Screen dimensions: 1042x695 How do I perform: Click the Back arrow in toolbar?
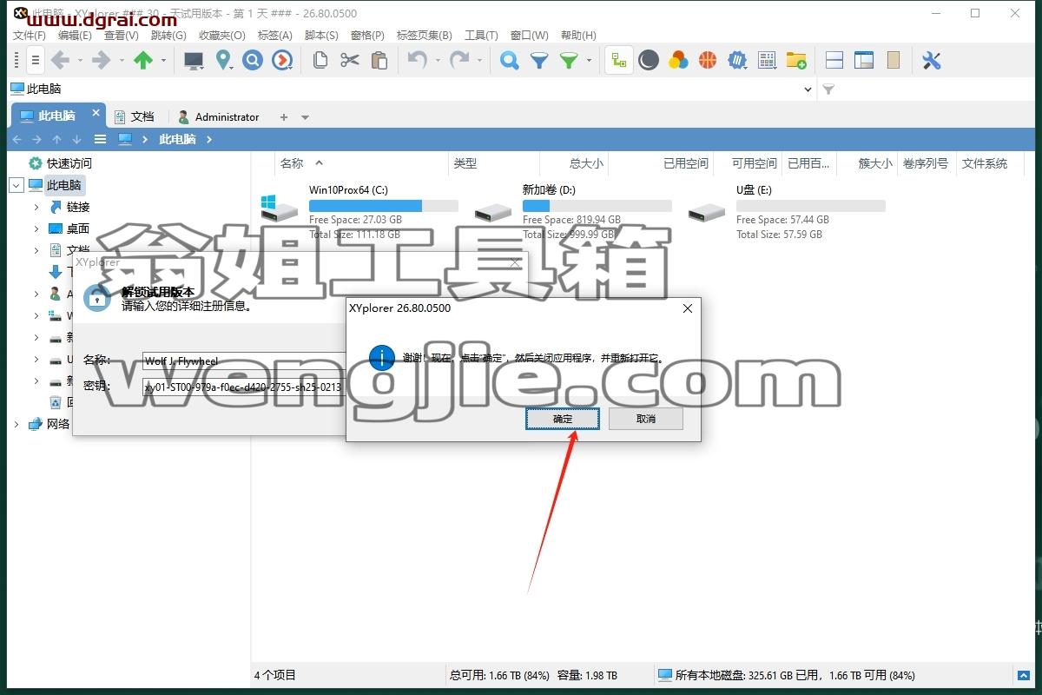[x=60, y=60]
